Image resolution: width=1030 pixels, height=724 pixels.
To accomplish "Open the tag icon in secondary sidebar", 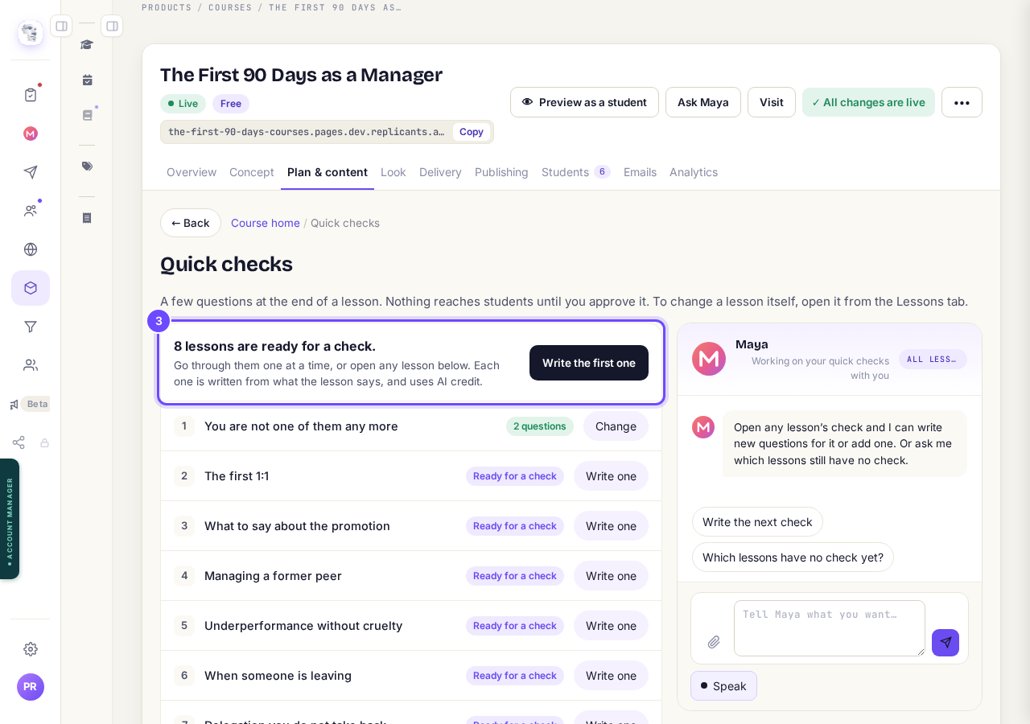I will coord(87,166).
